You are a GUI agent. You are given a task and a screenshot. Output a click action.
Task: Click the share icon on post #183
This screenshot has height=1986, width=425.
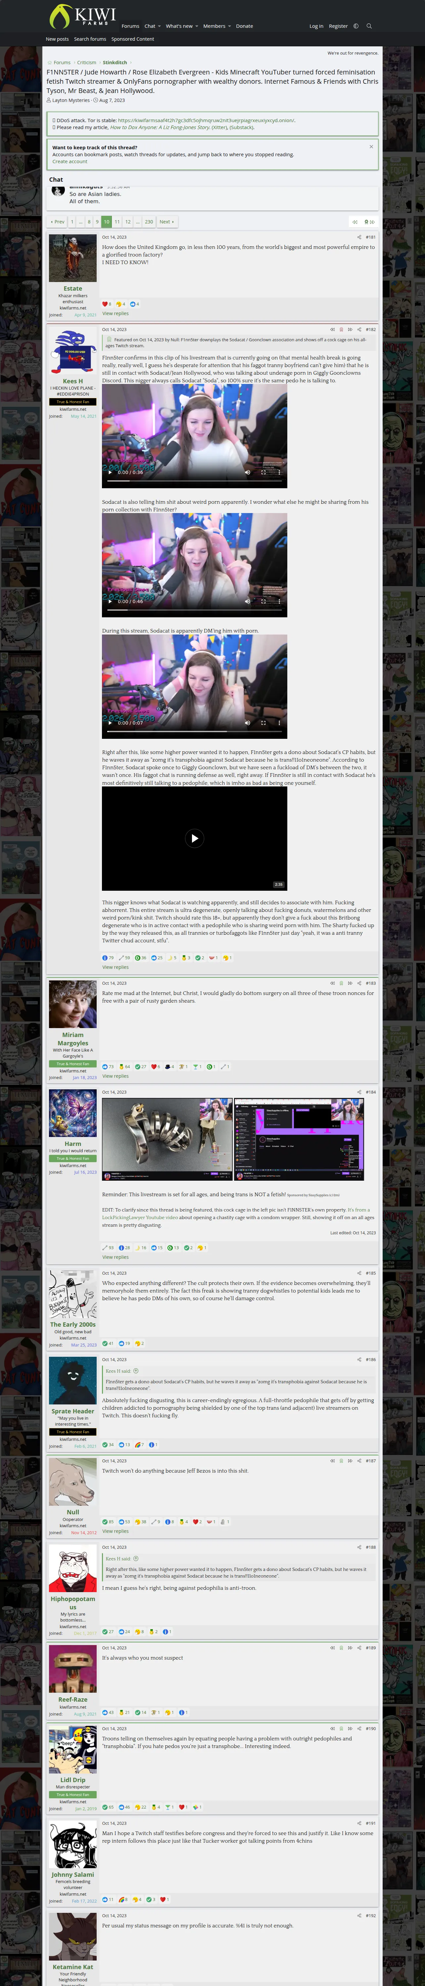click(359, 983)
